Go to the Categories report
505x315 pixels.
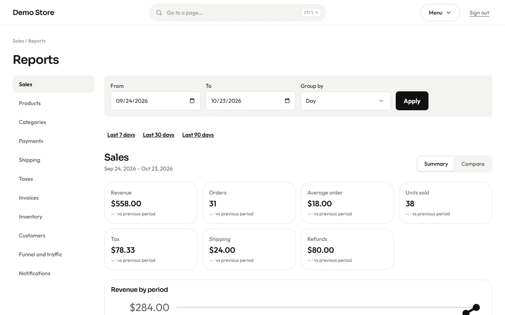(54, 122)
